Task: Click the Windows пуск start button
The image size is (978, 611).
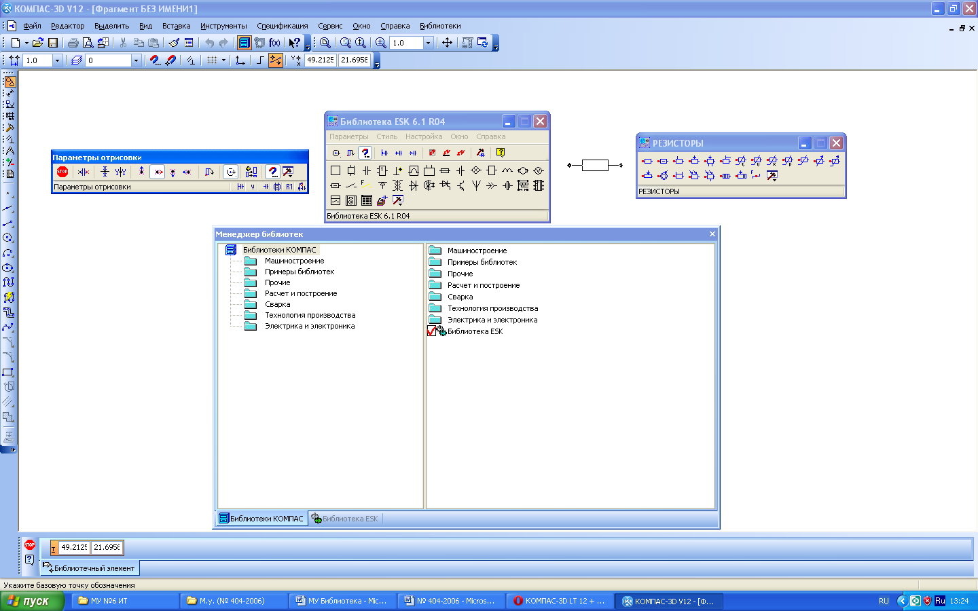Action: (x=32, y=601)
